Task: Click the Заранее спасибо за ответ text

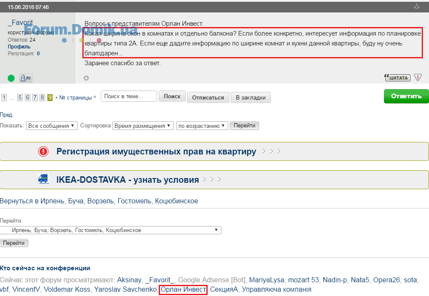Action: 123,63
